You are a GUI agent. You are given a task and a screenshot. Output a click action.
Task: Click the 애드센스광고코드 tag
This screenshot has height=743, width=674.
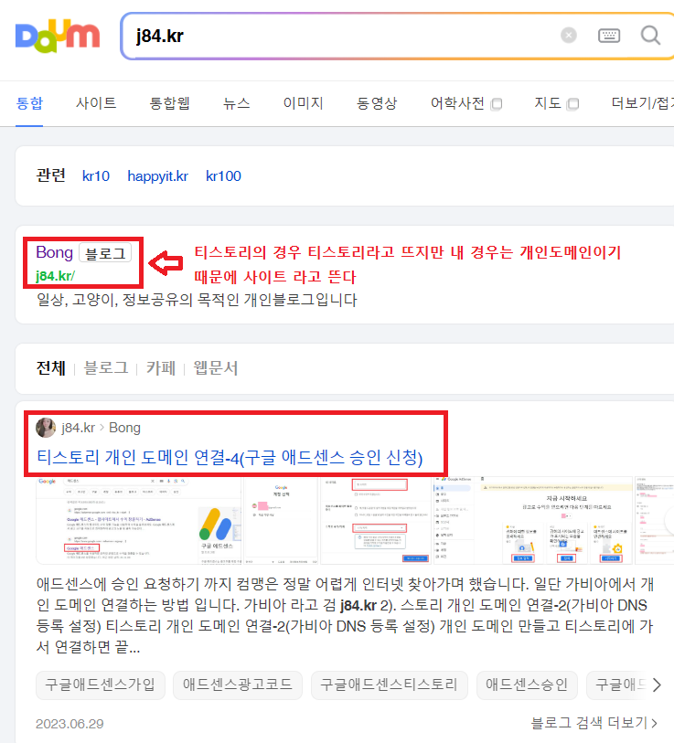point(237,685)
